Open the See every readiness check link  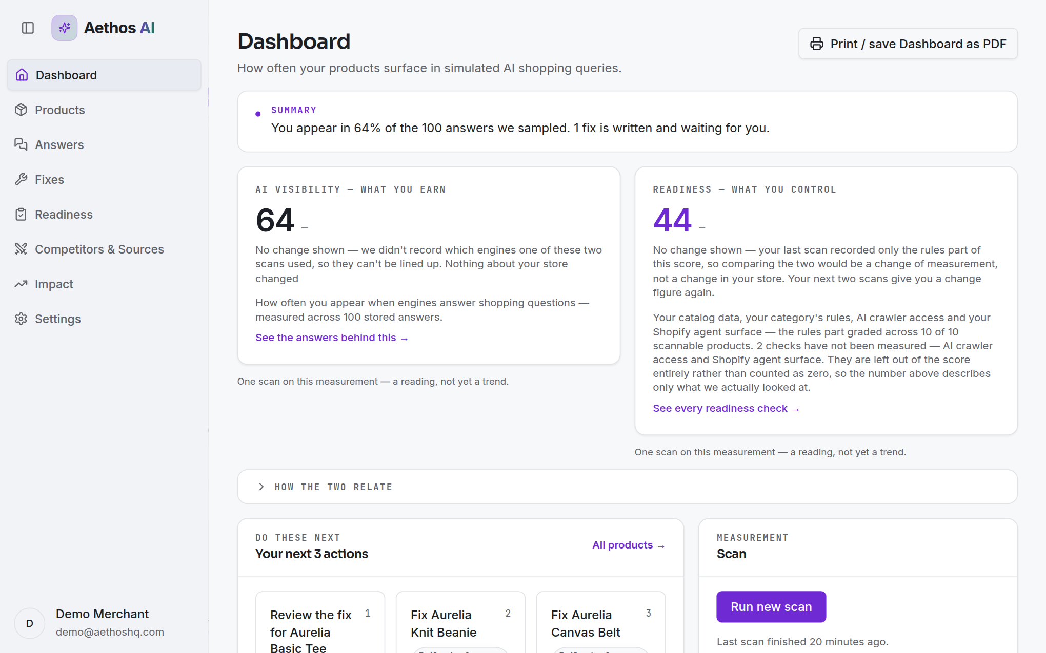point(726,409)
